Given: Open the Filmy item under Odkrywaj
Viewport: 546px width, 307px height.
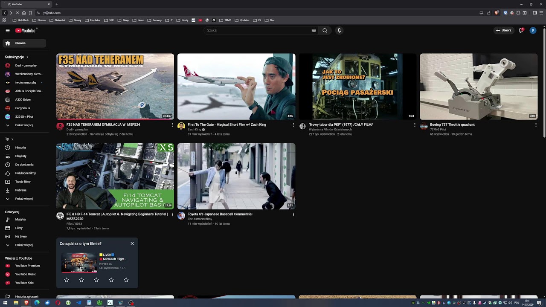Looking at the screenshot, I should coord(25,228).
